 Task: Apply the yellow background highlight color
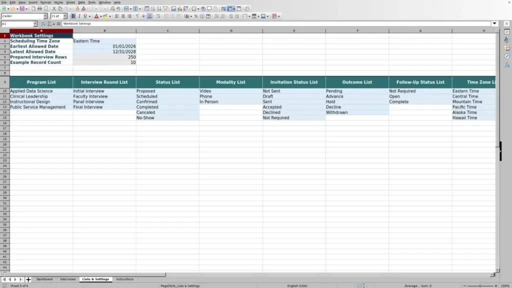click(x=105, y=16)
